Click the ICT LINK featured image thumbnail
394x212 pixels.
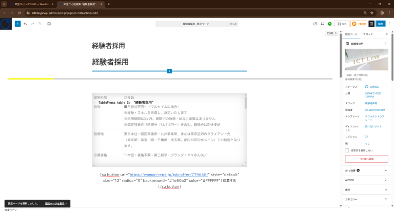[x=366, y=60]
